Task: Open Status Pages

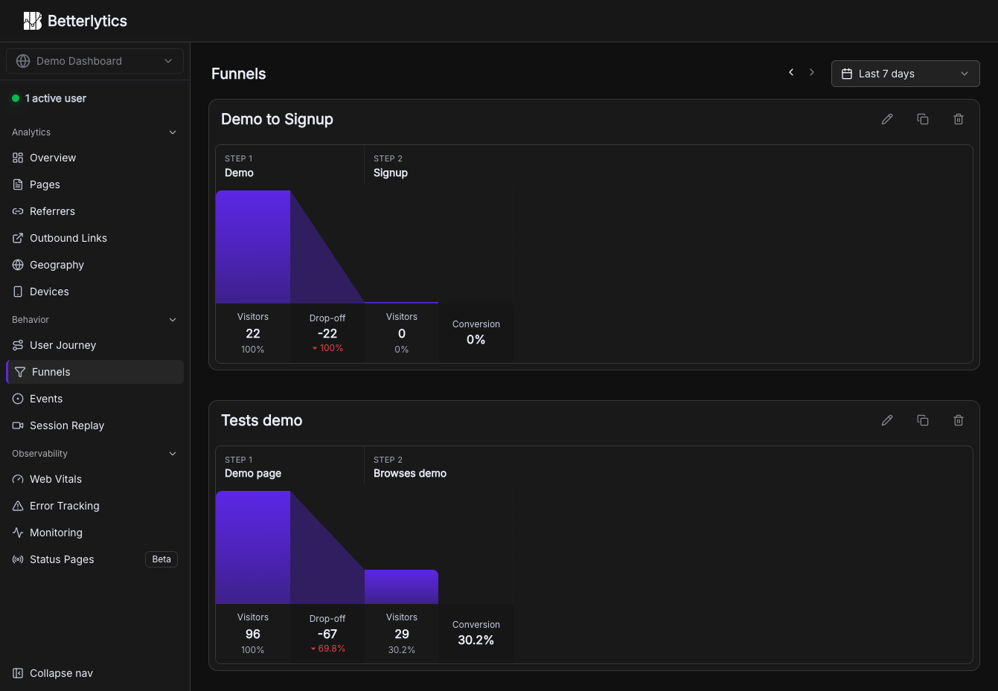Action: tap(95, 559)
